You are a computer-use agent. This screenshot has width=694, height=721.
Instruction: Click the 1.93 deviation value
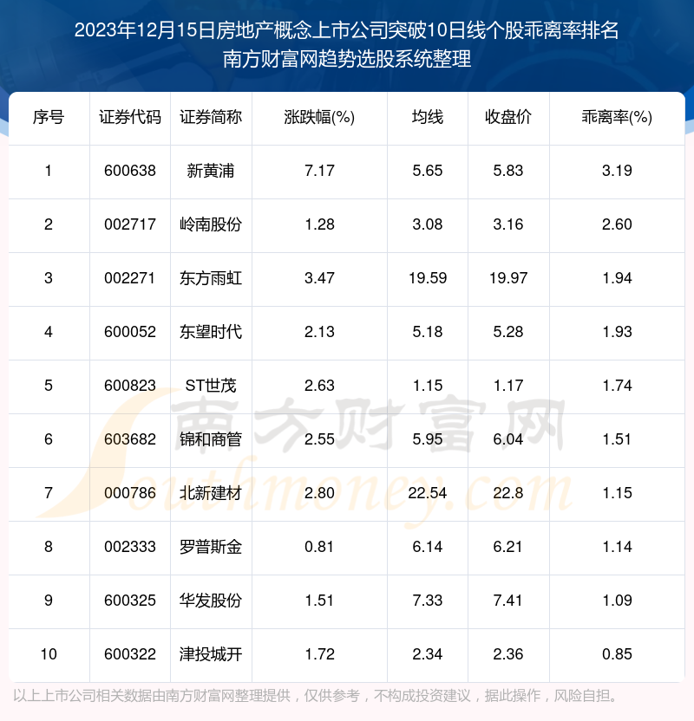pos(617,332)
